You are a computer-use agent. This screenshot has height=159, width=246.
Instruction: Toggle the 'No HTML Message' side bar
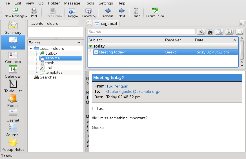88,111
